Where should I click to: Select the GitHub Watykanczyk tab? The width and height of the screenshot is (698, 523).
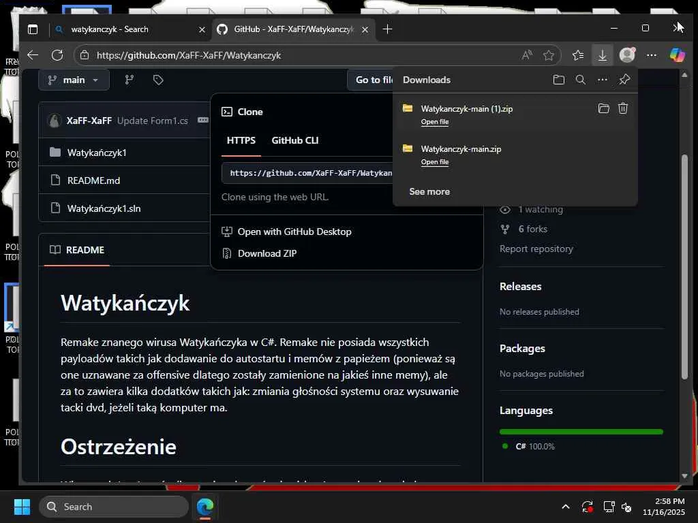[294, 29]
